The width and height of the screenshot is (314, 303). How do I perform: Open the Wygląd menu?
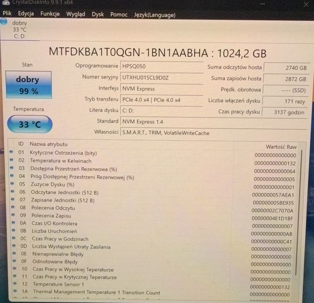click(x=76, y=14)
